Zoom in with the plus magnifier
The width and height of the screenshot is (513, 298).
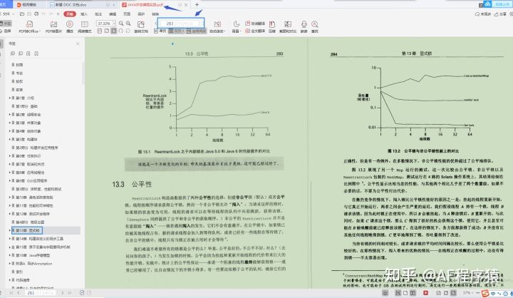point(128,24)
